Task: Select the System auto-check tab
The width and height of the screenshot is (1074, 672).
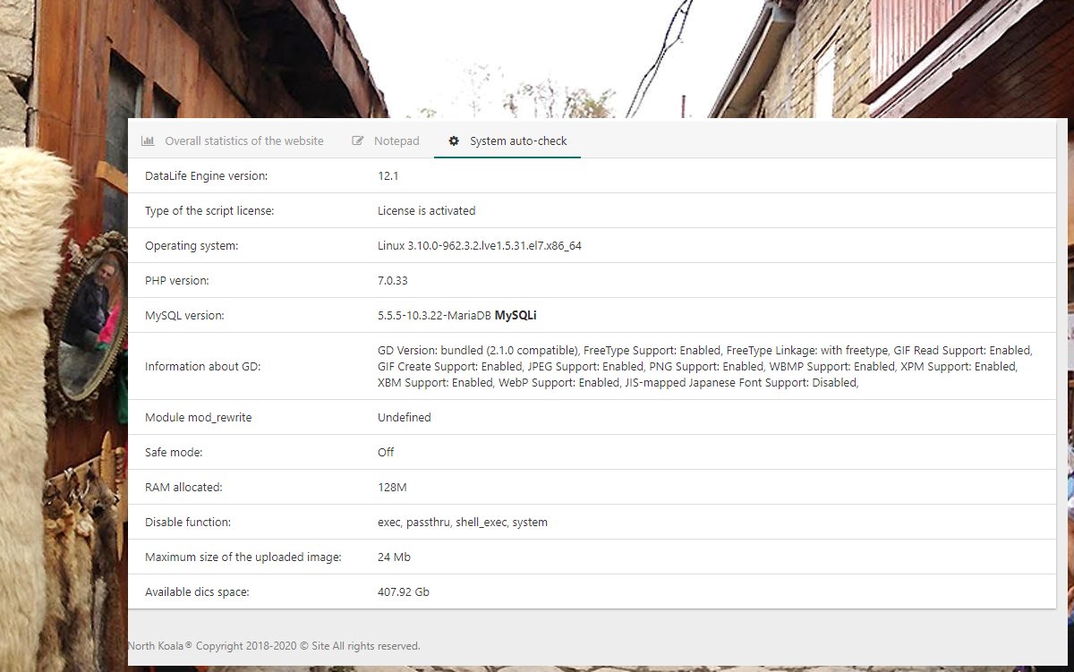Action: click(x=507, y=141)
